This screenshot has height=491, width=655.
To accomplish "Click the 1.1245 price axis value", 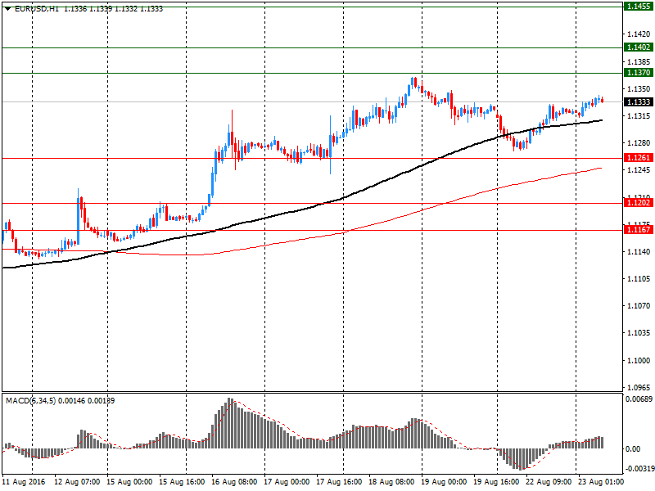I will [x=639, y=170].
